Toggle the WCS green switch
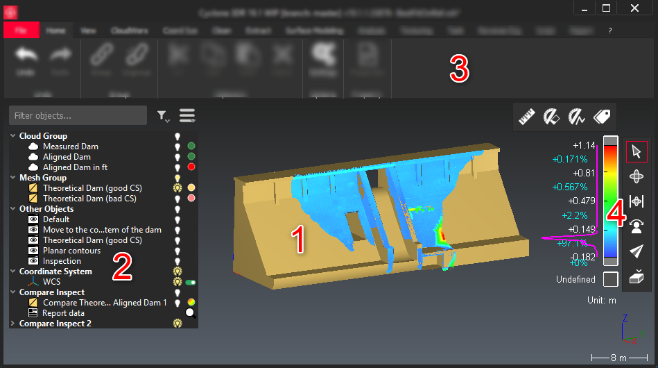Viewport: 658px width, 368px height. point(191,282)
